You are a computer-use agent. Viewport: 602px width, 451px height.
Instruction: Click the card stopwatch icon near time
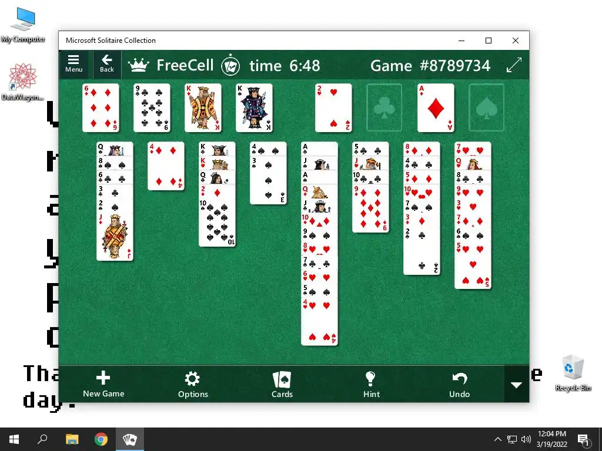click(230, 66)
